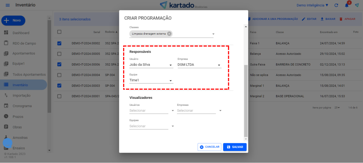Click the Editar pencil icon
The image size is (363, 163).
(x=304, y=19)
